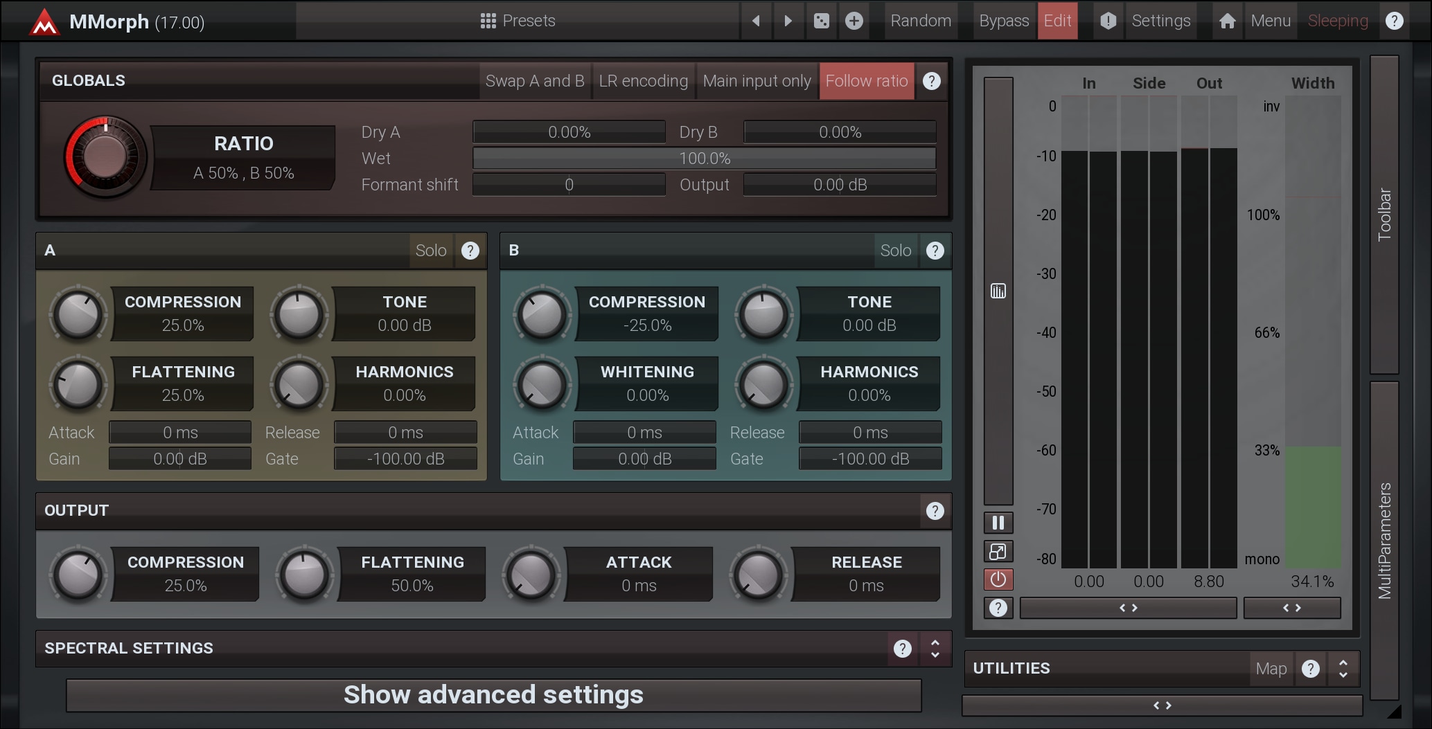Open the Presets dropdown
This screenshot has width=1432, height=729.
pos(518,21)
